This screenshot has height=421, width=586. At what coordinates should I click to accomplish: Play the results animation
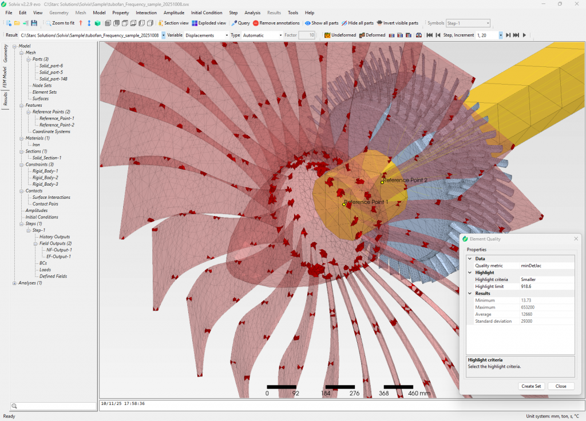(x=524, y=35)
